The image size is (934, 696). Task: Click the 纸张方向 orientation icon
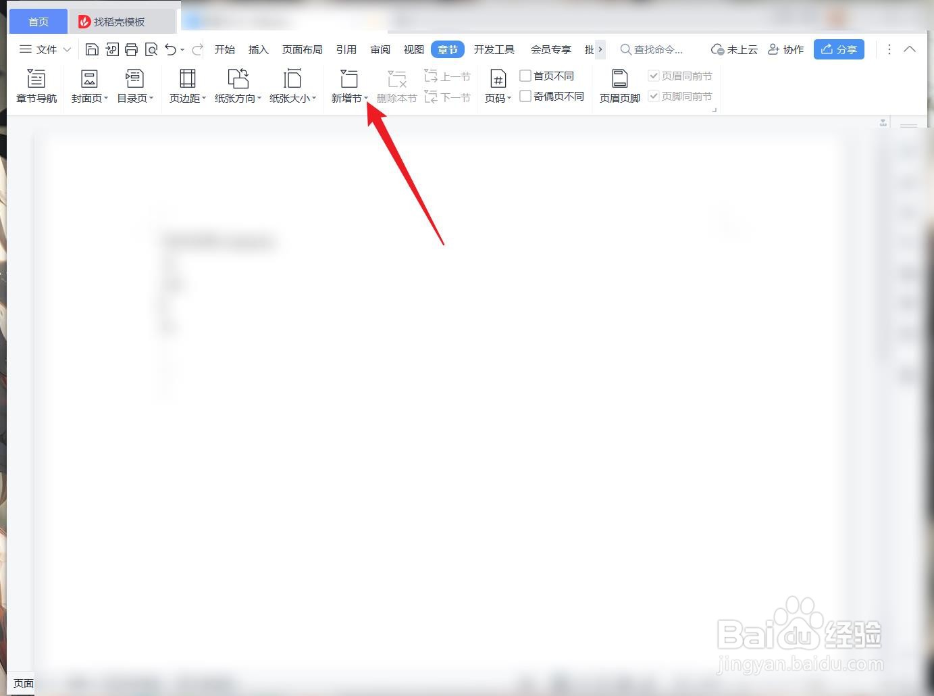(x=238, y=78)
